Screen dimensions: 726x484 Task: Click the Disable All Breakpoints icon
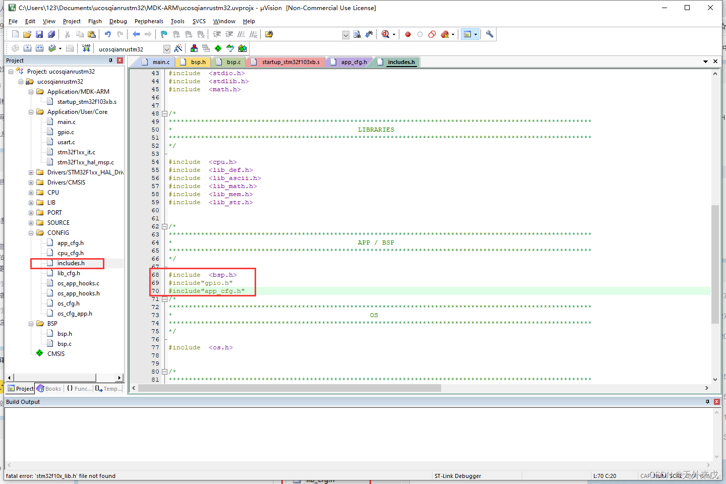pos(432,34)
